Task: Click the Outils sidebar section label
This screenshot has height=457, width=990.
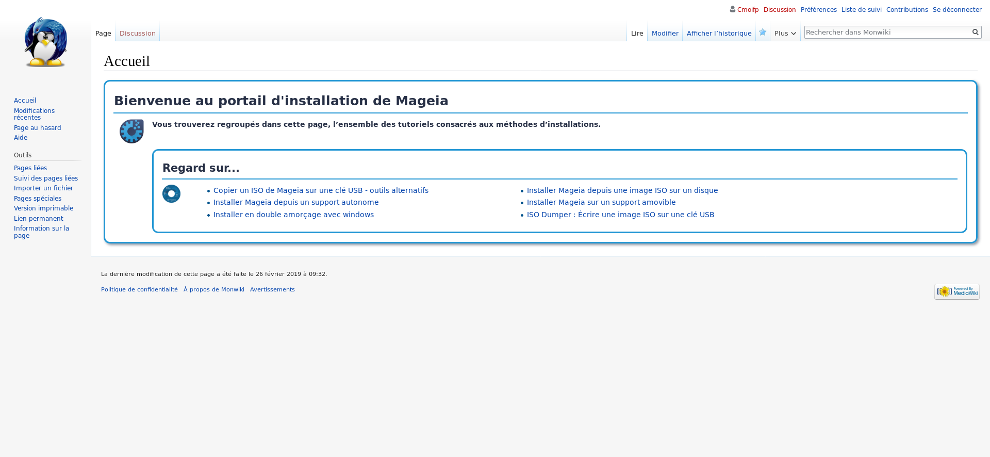Action: pyautogui.click(x=23, y=155)
